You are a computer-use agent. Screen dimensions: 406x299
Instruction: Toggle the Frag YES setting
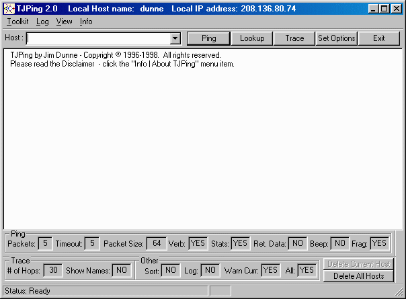[379, 243]
